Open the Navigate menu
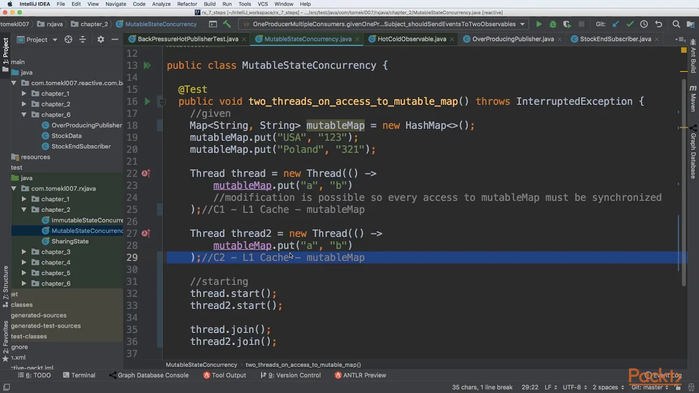 [116, 4]
